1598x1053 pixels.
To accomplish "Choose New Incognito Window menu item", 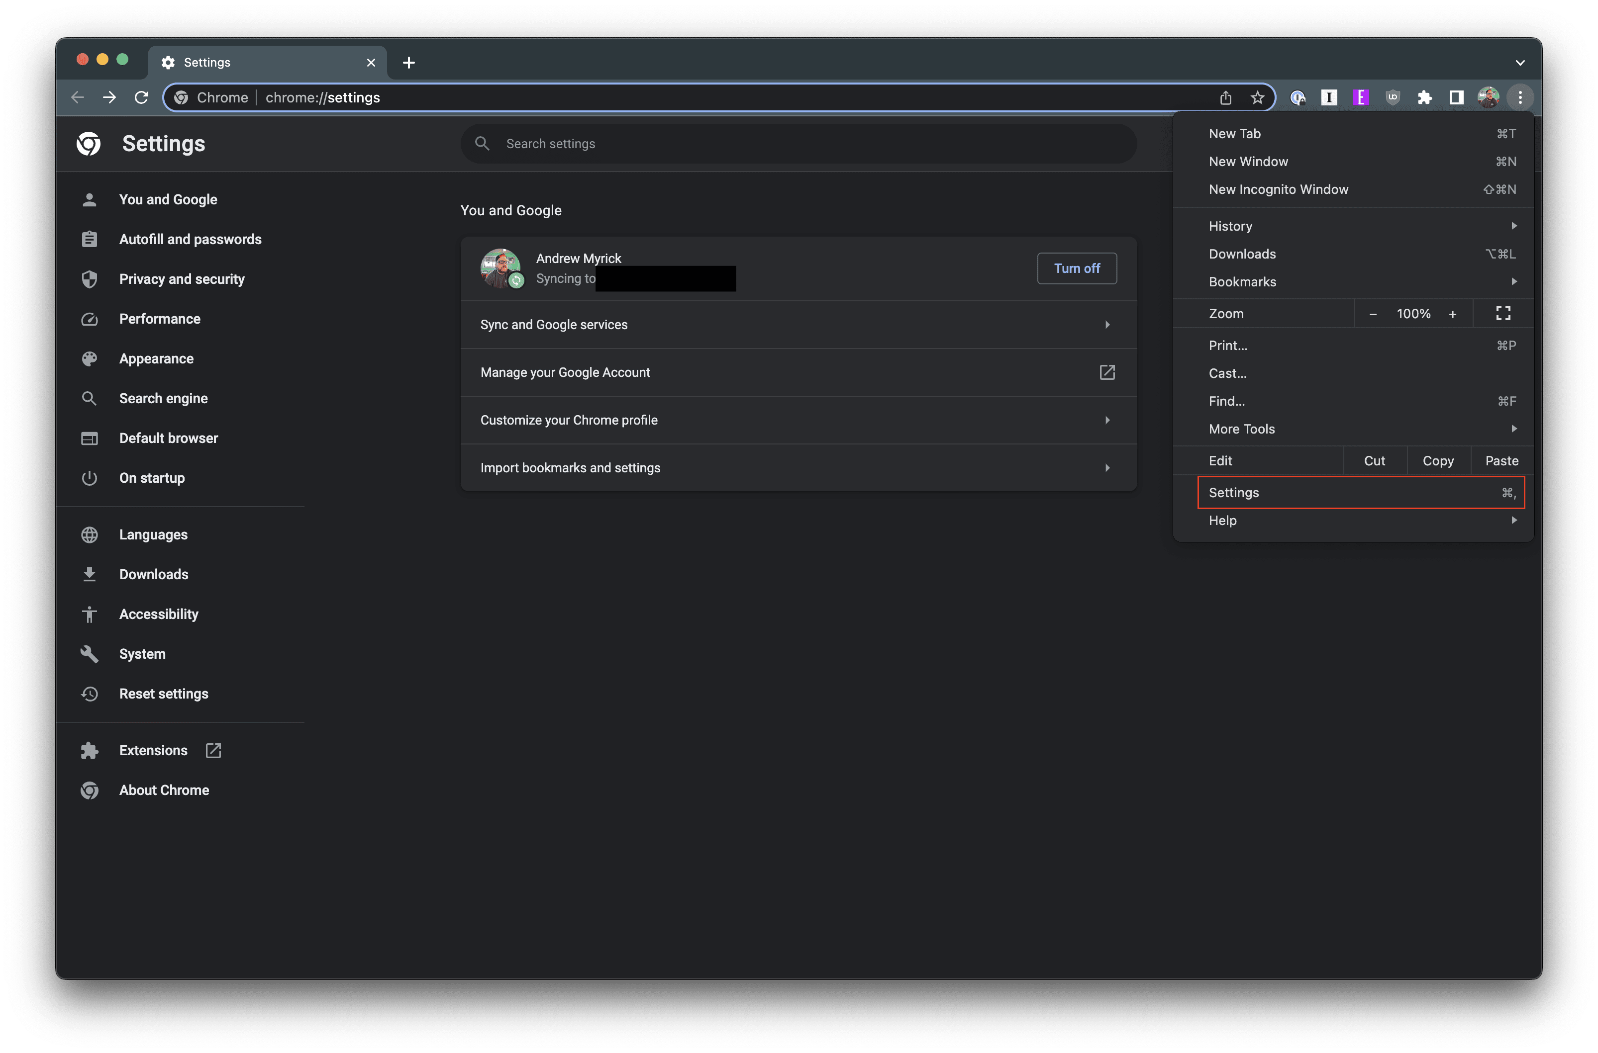I will 1353,189.
